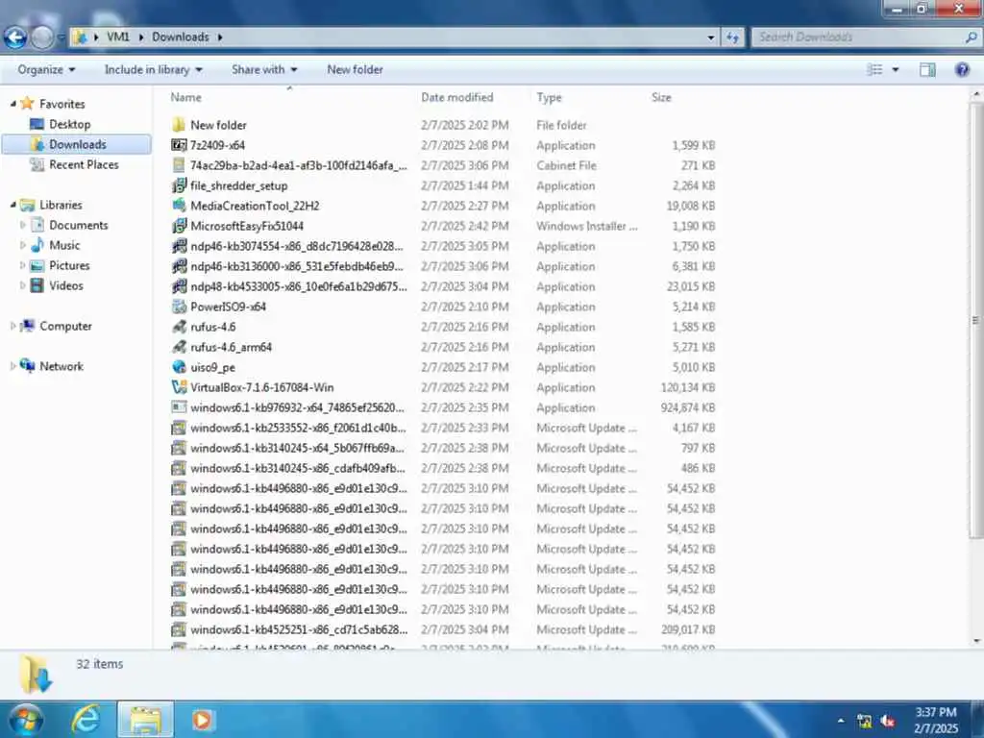
Task: Open address bar history dropdown arrow
Action: coord(710,37)
